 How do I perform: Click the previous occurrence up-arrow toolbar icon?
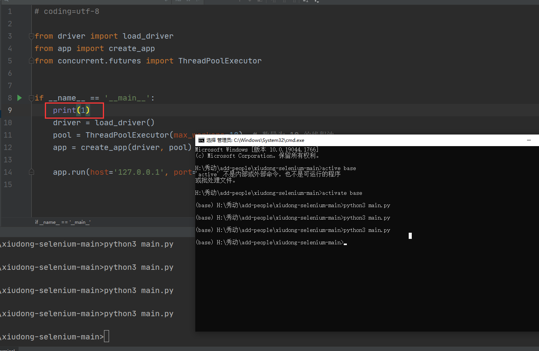click(x=240, y=2)
